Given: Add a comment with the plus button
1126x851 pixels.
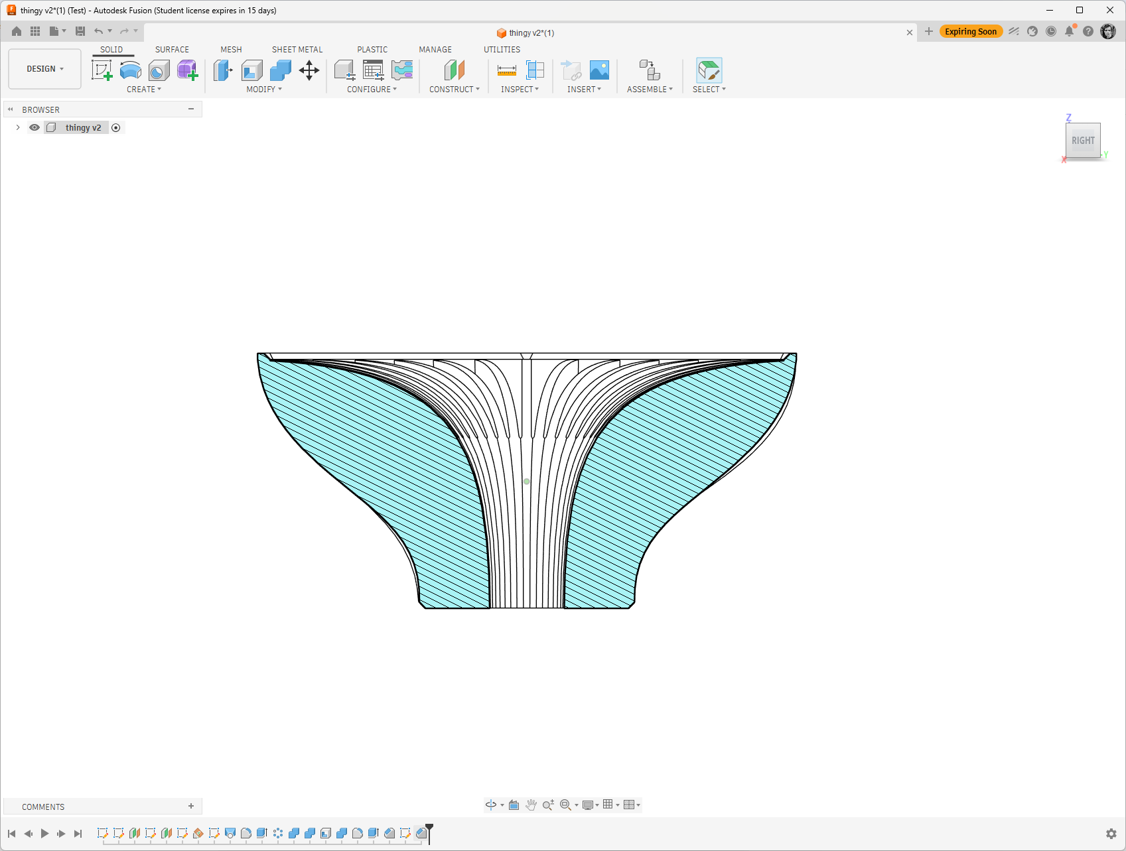Looking at the screenshot, I should point(191,806).
